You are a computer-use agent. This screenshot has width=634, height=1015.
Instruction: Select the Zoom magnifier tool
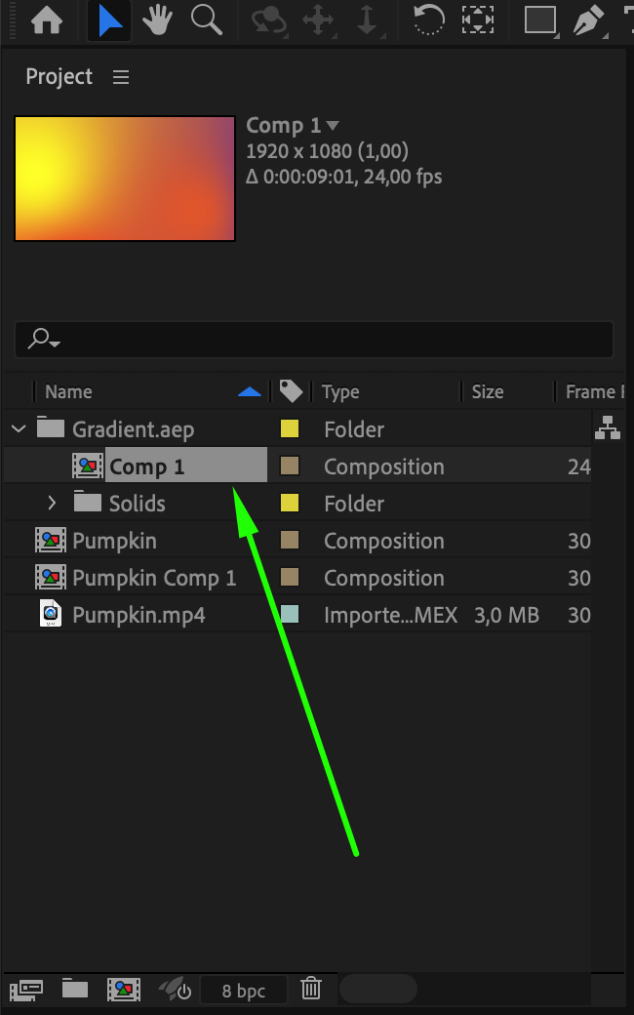(206, 20)
